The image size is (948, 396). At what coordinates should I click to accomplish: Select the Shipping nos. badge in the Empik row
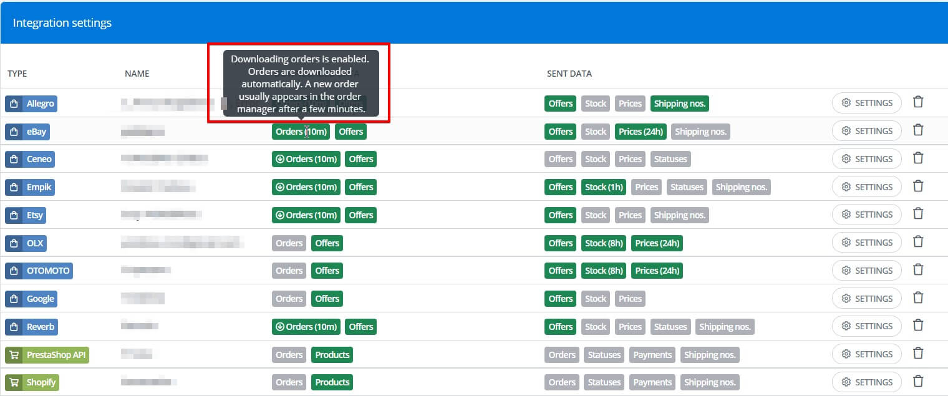pos(742,187)
